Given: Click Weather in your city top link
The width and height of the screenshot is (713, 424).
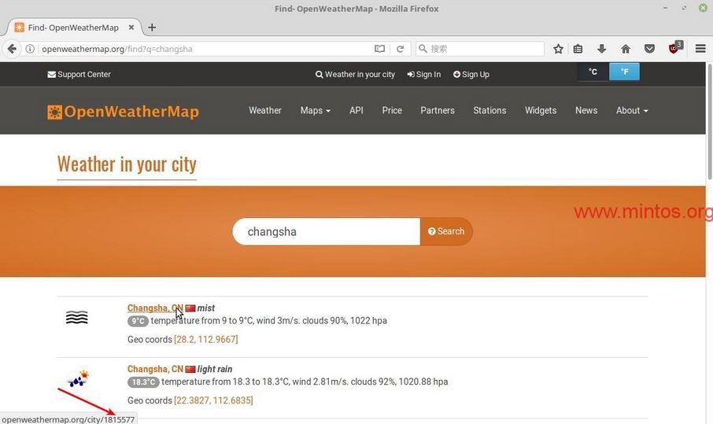Looking at the screenshot, I should click(355, 75).
